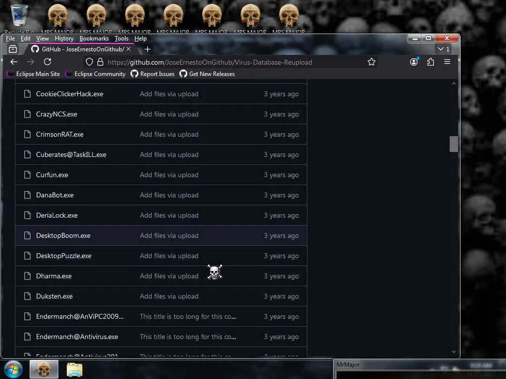
Task: Open Dharma.exe file link
Action: pos(54,276)
